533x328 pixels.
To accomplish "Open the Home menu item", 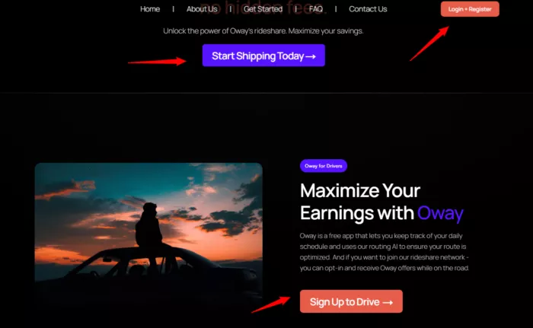I will pyautogui.click(x=150, y=9).
